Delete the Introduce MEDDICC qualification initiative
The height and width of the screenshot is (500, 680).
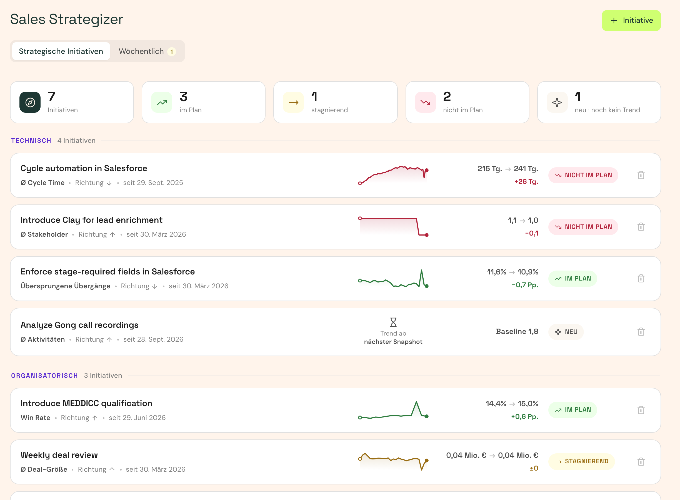coord(641,410)
